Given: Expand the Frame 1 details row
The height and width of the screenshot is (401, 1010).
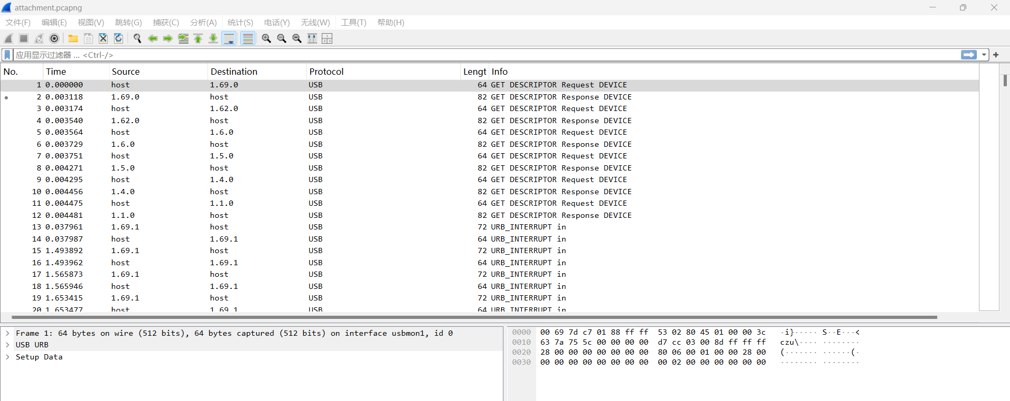Looking at the screenshot, I should [x=8, y=333].
